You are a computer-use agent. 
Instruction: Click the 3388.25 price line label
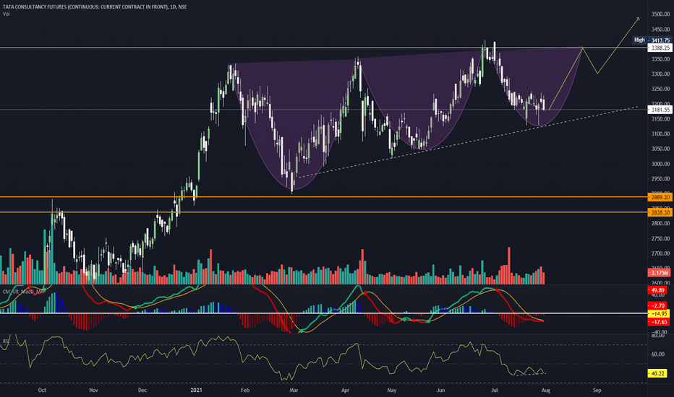(x=660, y=48)
